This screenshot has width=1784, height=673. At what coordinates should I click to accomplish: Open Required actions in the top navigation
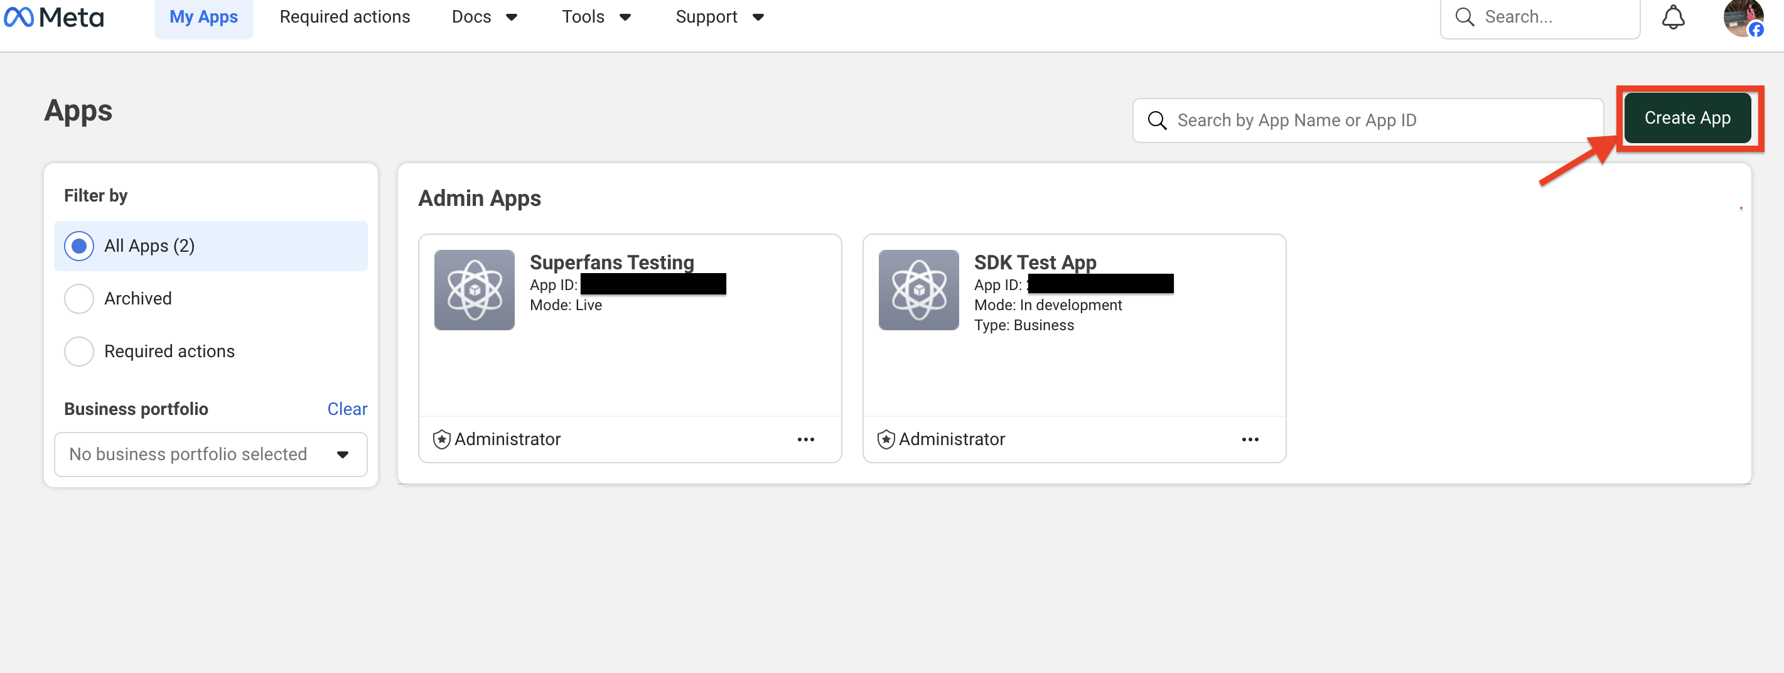[345, 18]
